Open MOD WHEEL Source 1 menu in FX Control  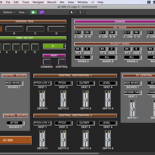click(133, 83)
